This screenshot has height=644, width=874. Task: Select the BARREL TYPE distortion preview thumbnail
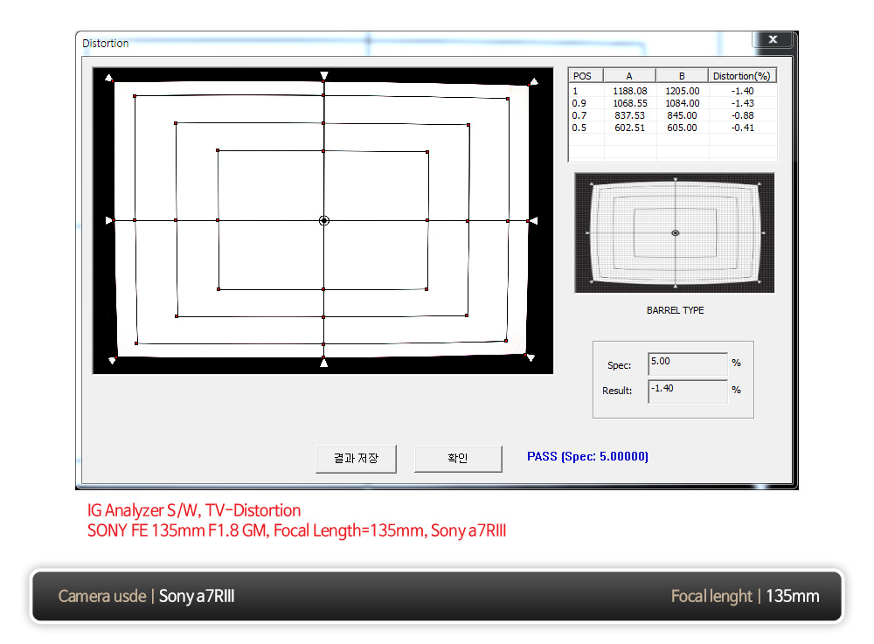[x=674, y=232]
